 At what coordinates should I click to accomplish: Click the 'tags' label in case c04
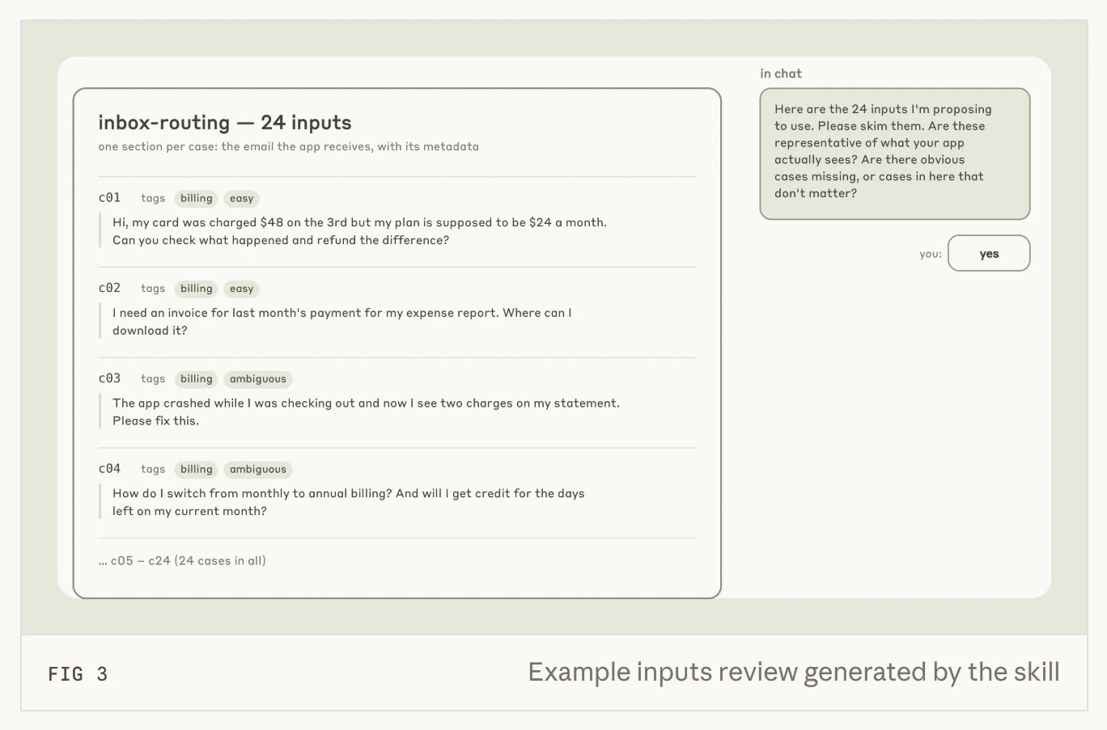(153, 470)
